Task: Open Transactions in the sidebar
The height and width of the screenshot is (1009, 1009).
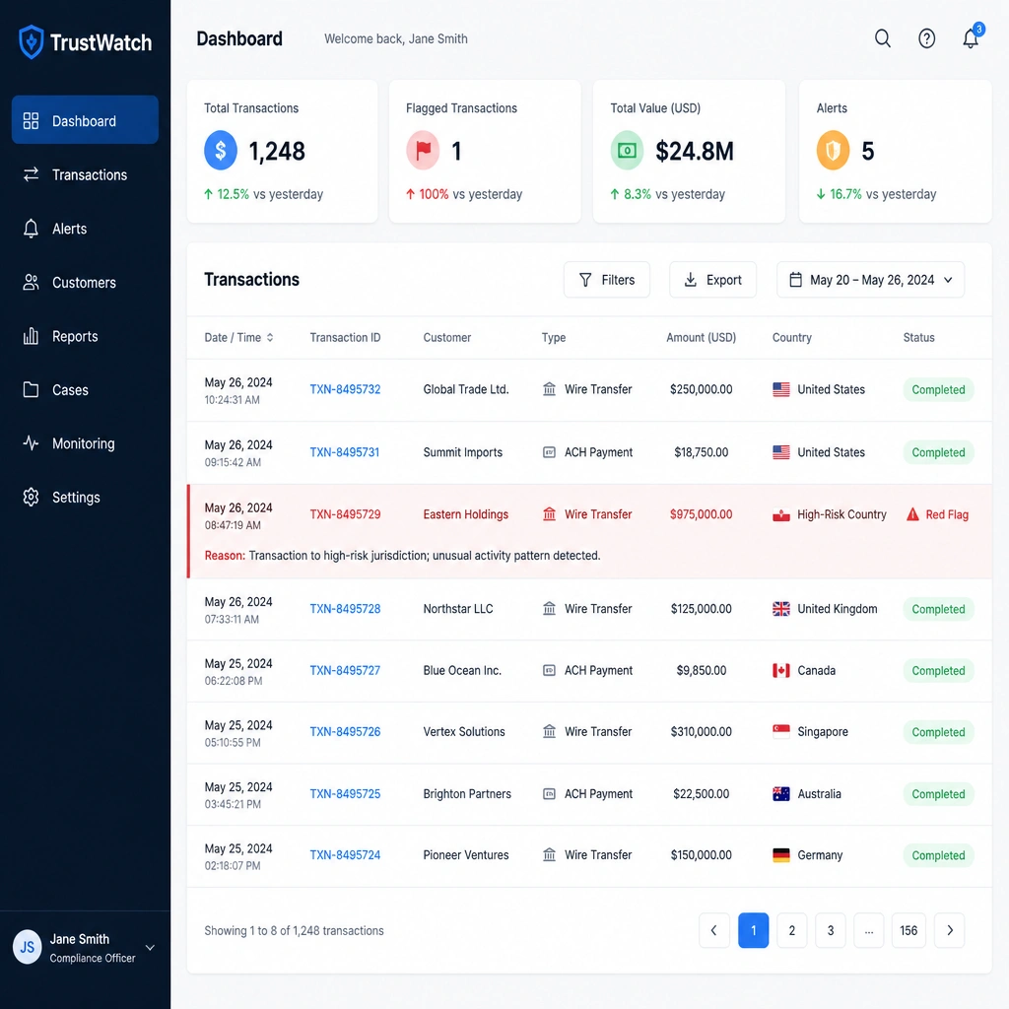Action: click(x=85, y=174)
